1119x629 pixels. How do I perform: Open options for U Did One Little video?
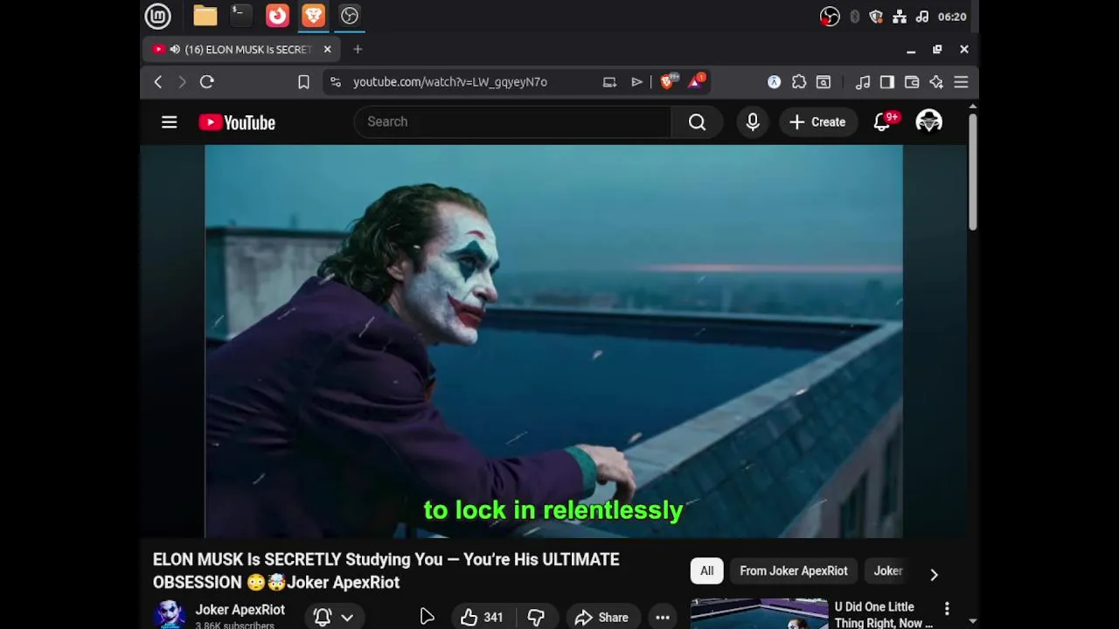pos(947,608)
